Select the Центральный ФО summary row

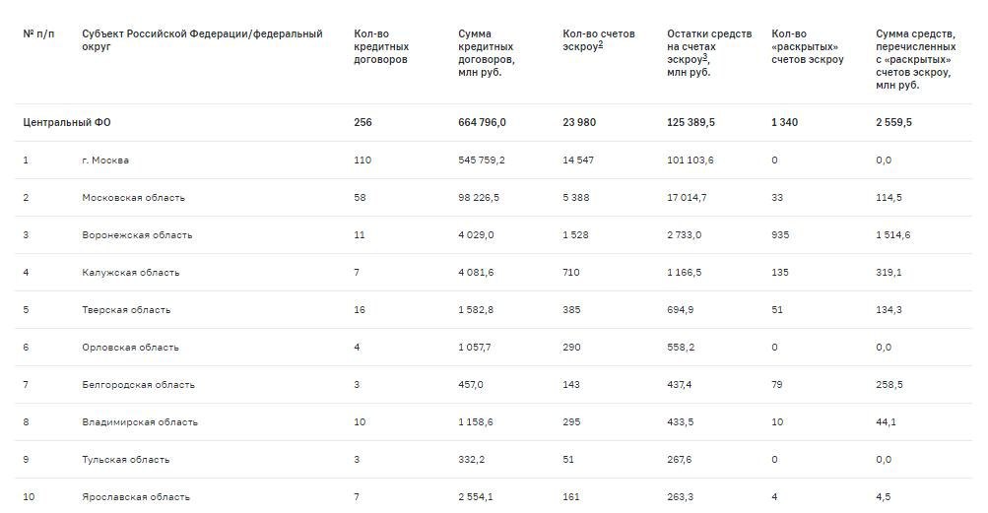pos(494,122)
